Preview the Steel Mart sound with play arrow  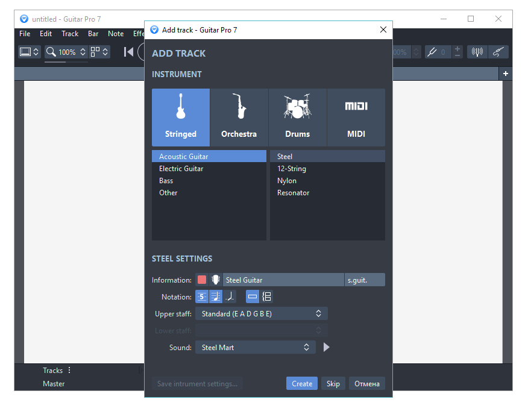tap(325, 347)
